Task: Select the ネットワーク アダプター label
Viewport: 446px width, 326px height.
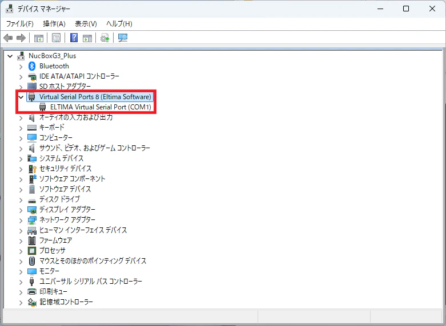Action: tap(67, 220)
